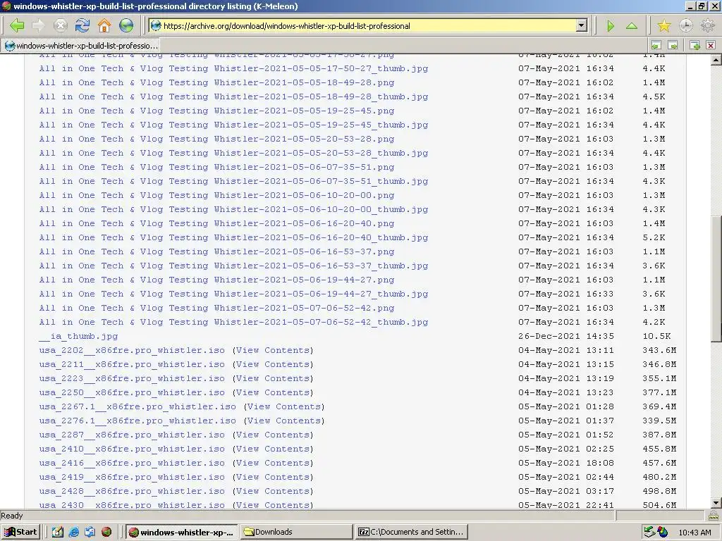Open the home page via house icon

click(x=104, y=25)
